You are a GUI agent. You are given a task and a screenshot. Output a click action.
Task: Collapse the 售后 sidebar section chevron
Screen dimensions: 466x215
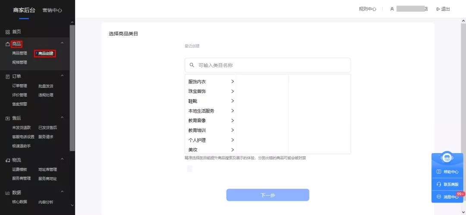(62, 117)
